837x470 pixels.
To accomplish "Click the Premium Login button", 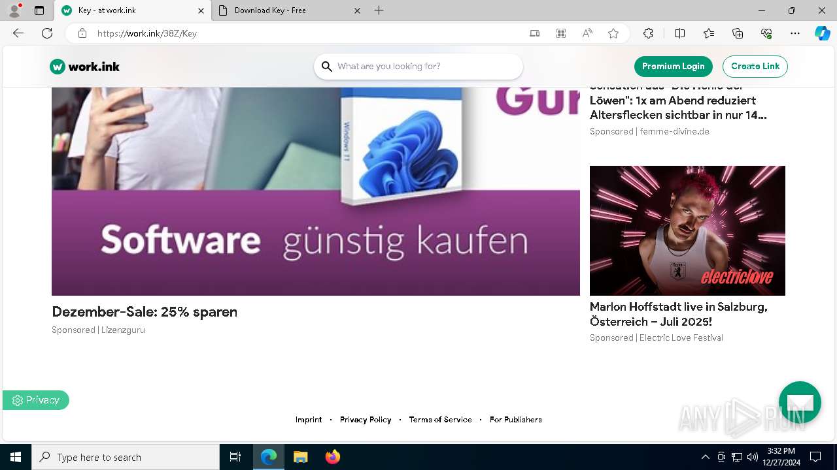I will point(673,67).
